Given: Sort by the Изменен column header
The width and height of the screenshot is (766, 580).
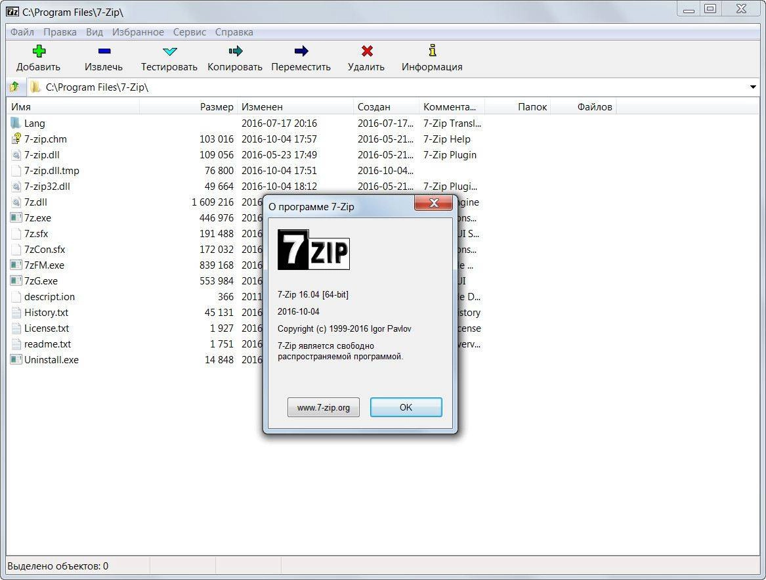Looking at the screenshot, I should point(295,106).
